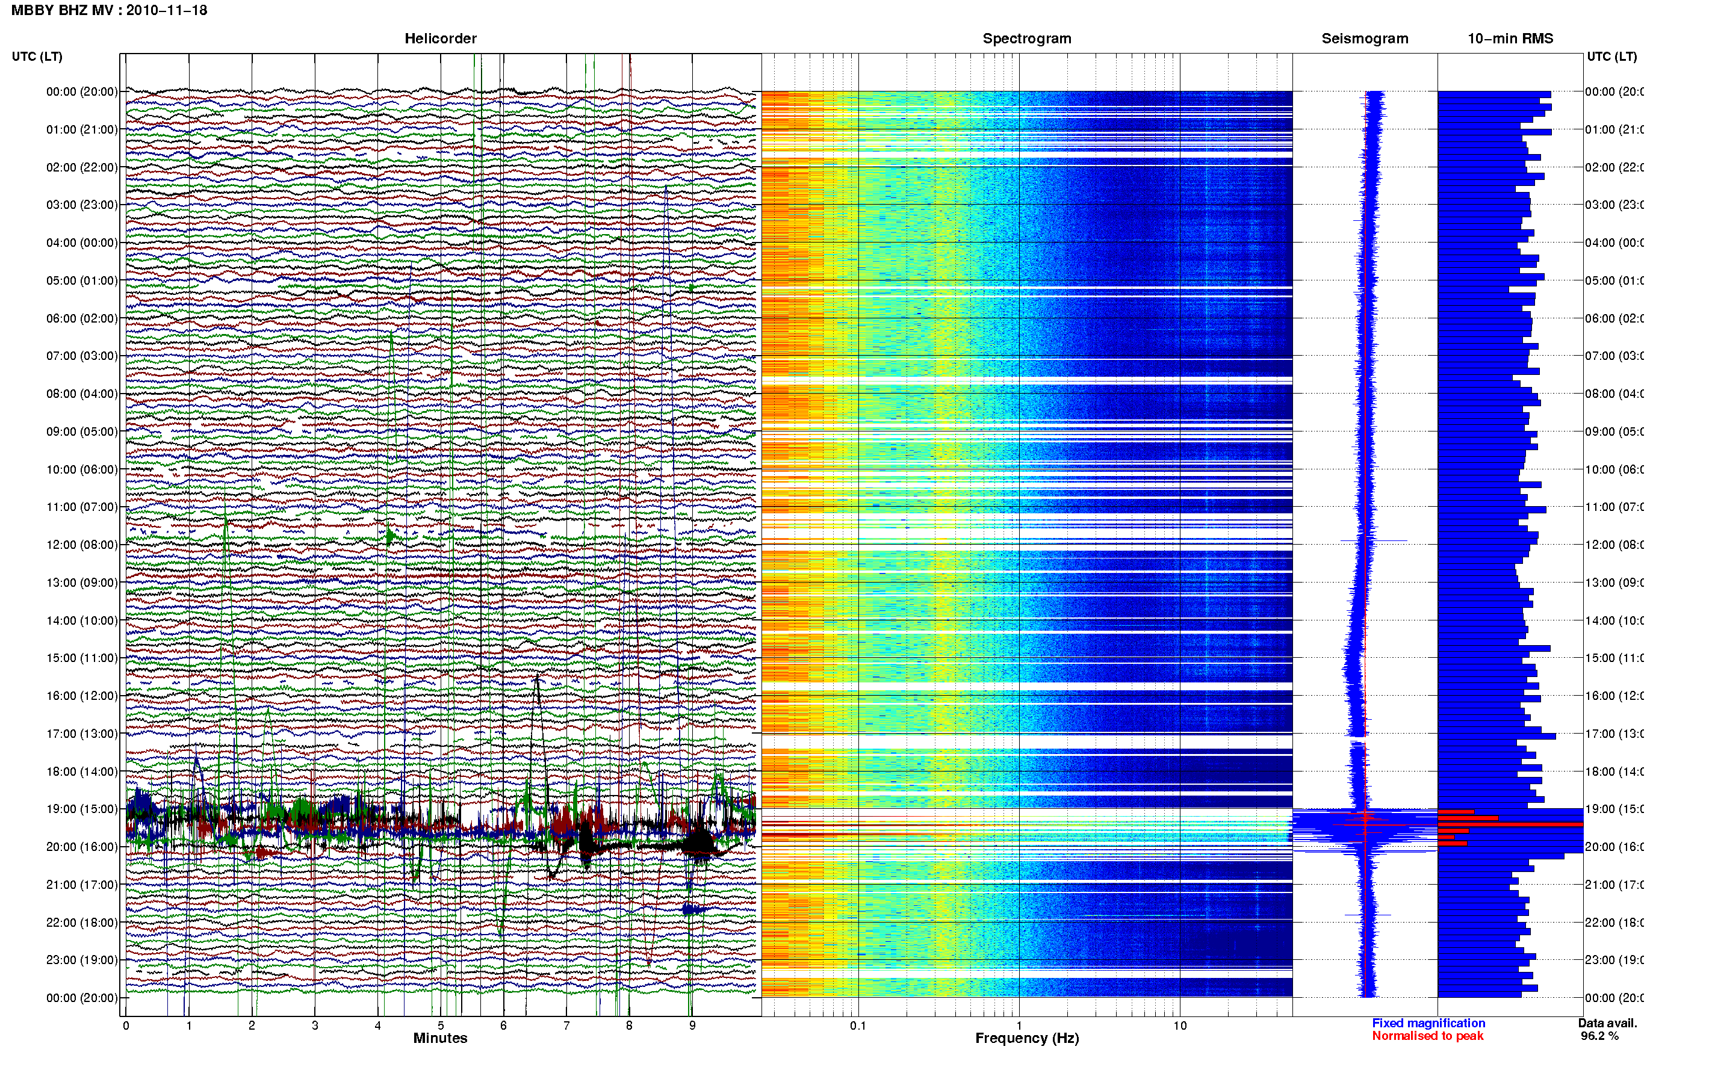Image resolution: width=1712 pixels, height=1070 pixels.
Task: Click the '0.1' frequency tick label
Action: point(858,1026)
